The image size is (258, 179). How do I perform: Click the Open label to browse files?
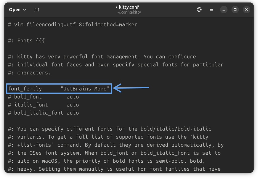(x=15, y=10)
